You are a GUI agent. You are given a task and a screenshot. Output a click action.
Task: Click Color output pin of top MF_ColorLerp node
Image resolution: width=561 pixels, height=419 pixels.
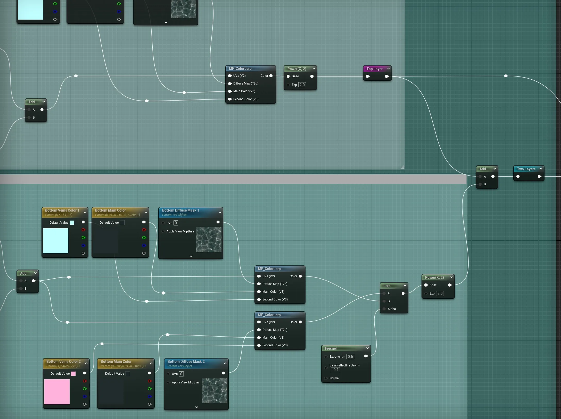[x=271, y=76]
